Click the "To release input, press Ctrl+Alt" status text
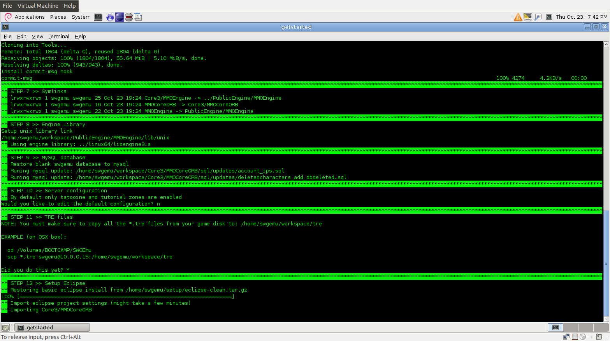610x341 pixels. click(41, 337)
